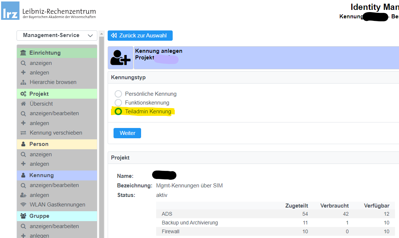Screen dimensions: 399x238
Task: Click the Hierarchie browsen sitemap icon
Action: pyautogui.click(x=24, y=82)
